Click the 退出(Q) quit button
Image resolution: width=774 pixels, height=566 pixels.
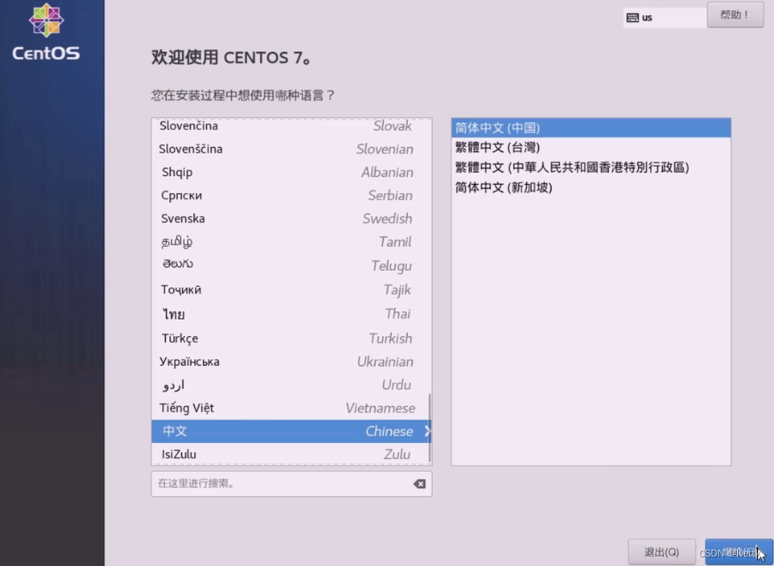662,551
